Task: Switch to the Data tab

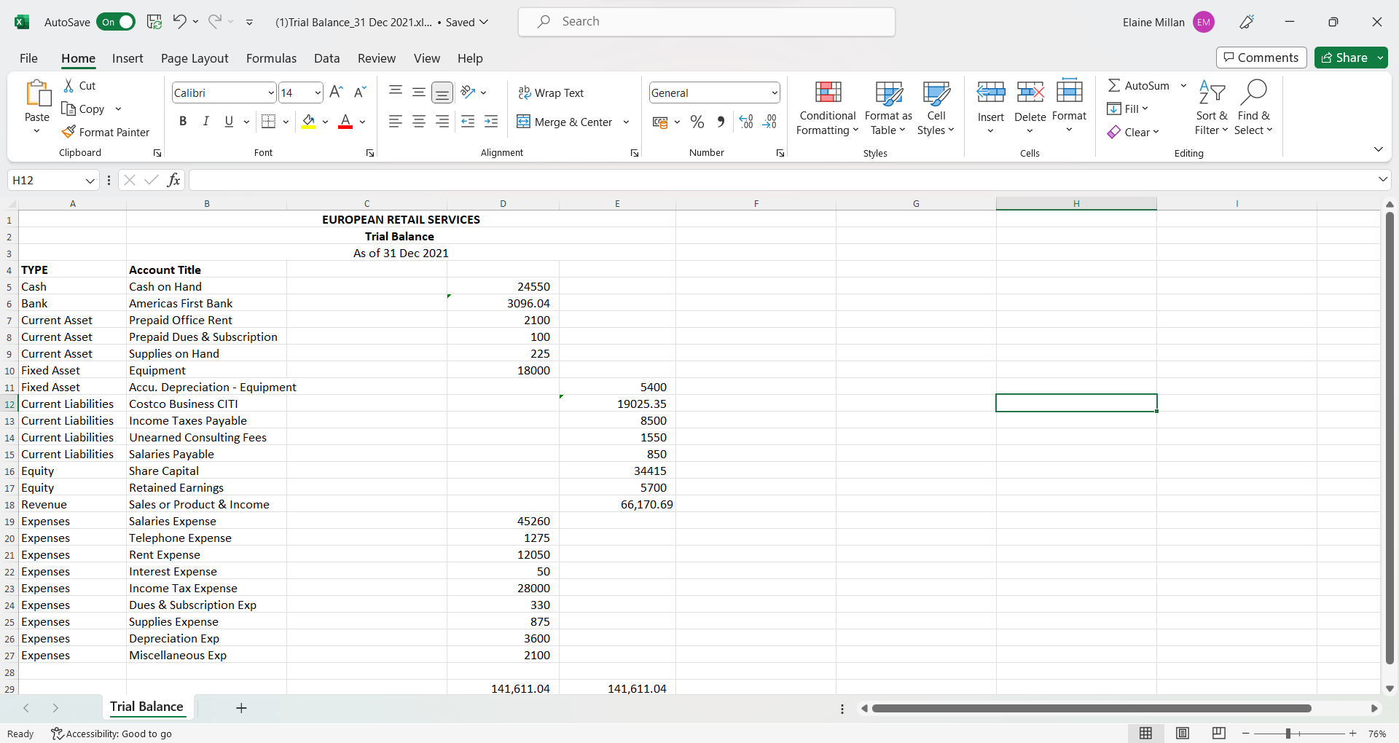Action: point(326,58)
